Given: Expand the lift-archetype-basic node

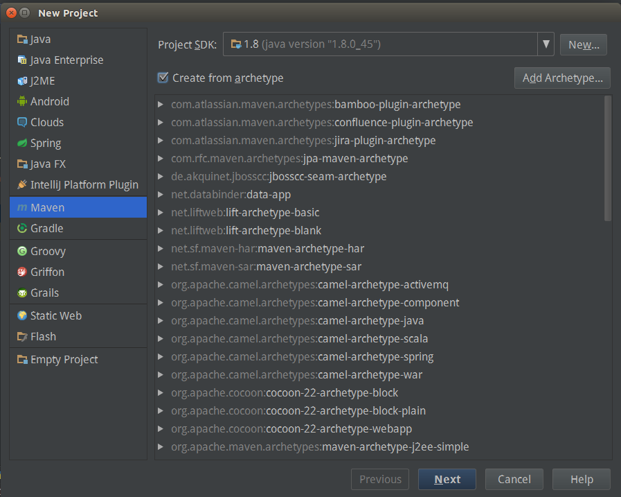Looking at the screenshot, I should click(161, 212).
